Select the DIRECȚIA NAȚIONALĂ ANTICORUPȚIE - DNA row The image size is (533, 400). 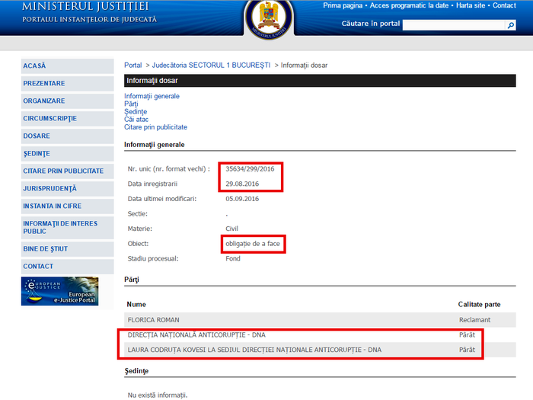click(320, 335)
